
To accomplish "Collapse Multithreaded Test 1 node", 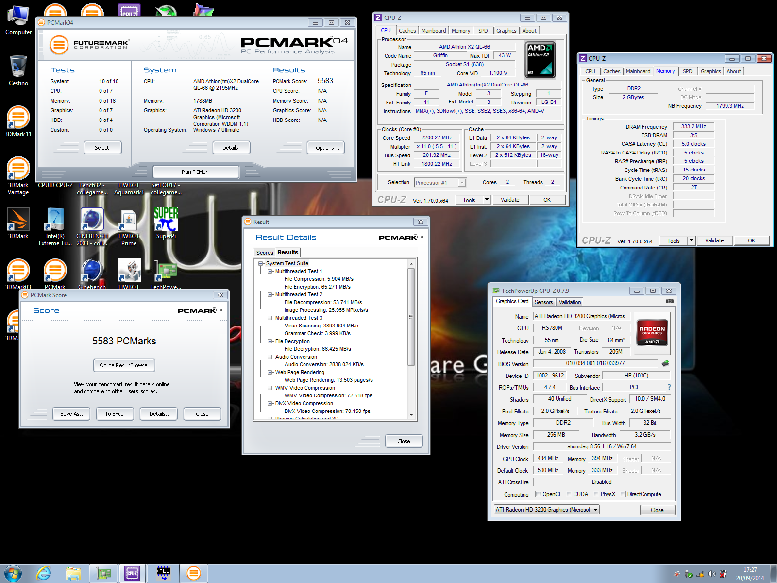I will pyautogui.click(x=270, y=271).
